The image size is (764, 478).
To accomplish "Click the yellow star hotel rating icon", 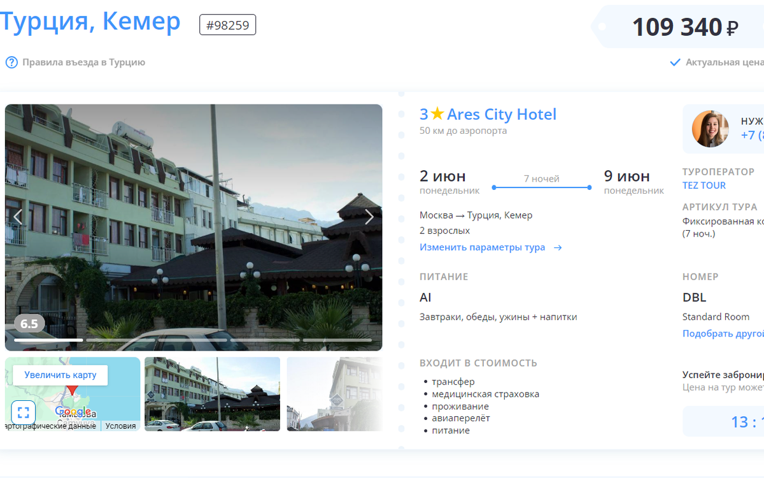I will (437, 114).
